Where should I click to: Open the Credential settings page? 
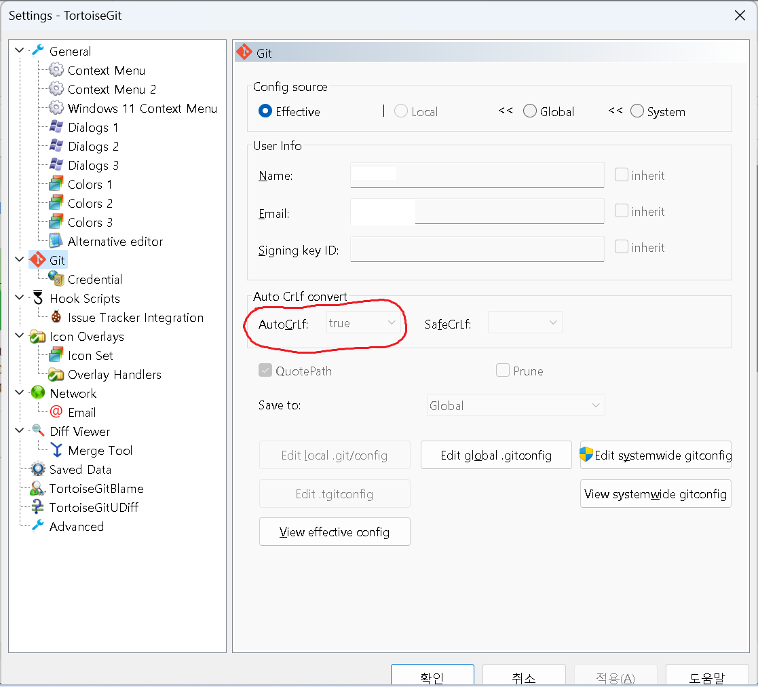[95, 280]
